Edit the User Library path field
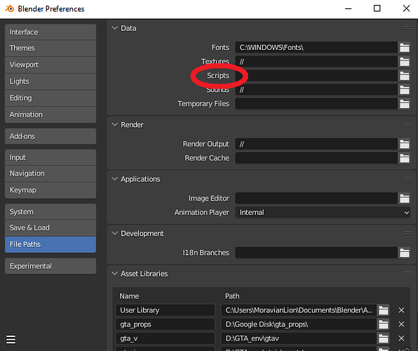Viewport: 418px width, 351px height. pyautogui.click(x=299, y=310)
